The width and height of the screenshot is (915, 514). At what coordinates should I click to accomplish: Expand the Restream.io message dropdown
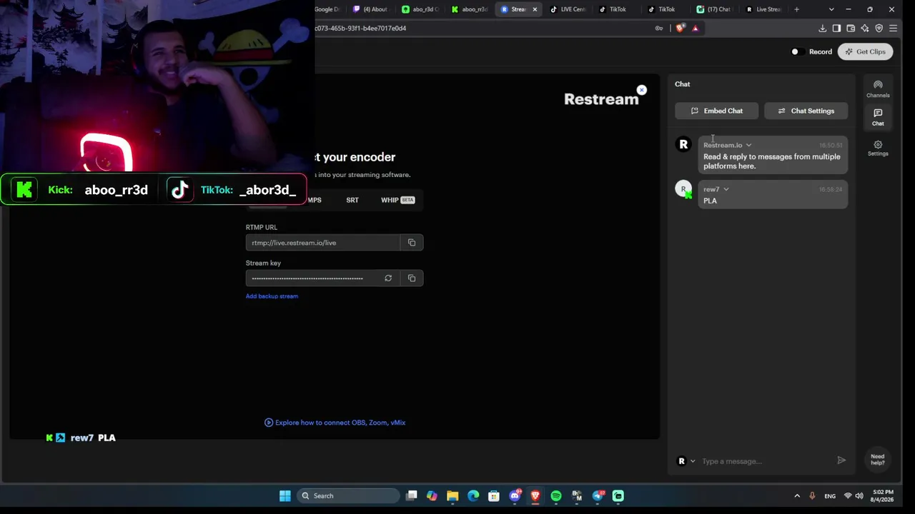(748, 145)
